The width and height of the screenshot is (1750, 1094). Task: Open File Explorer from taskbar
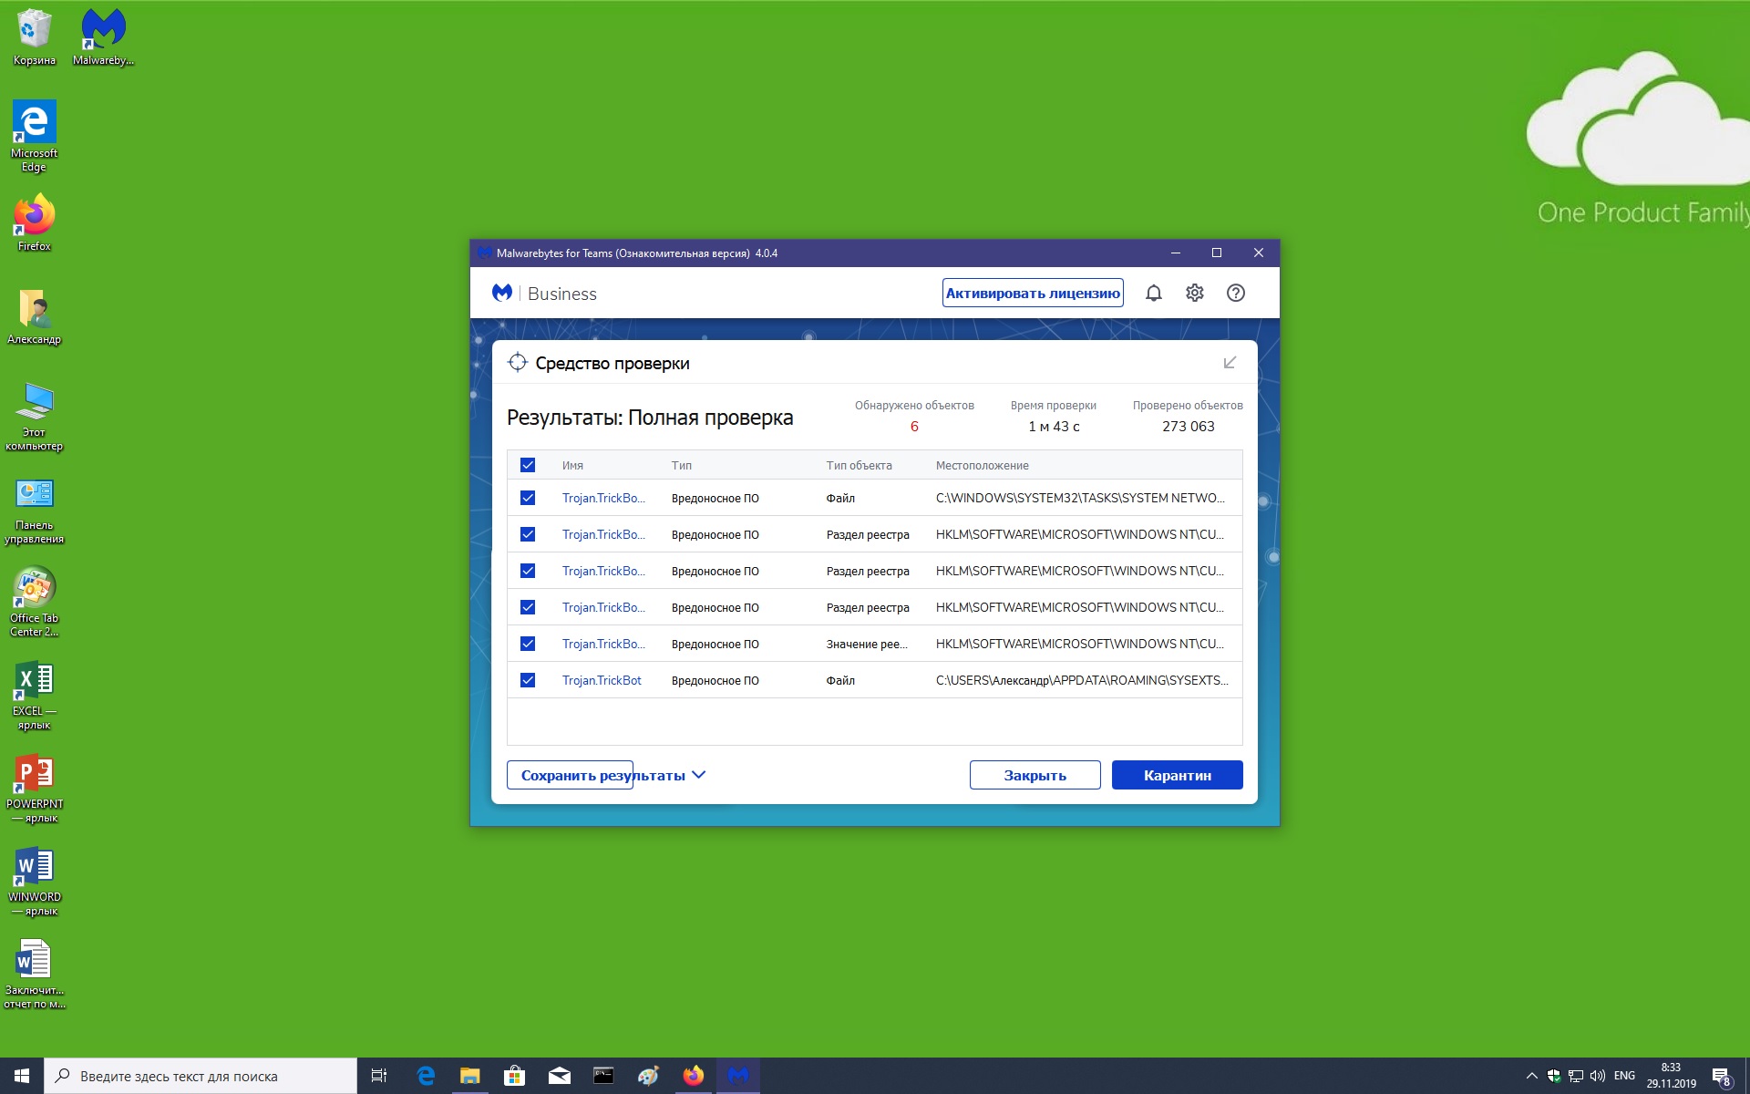(469, 1076)
